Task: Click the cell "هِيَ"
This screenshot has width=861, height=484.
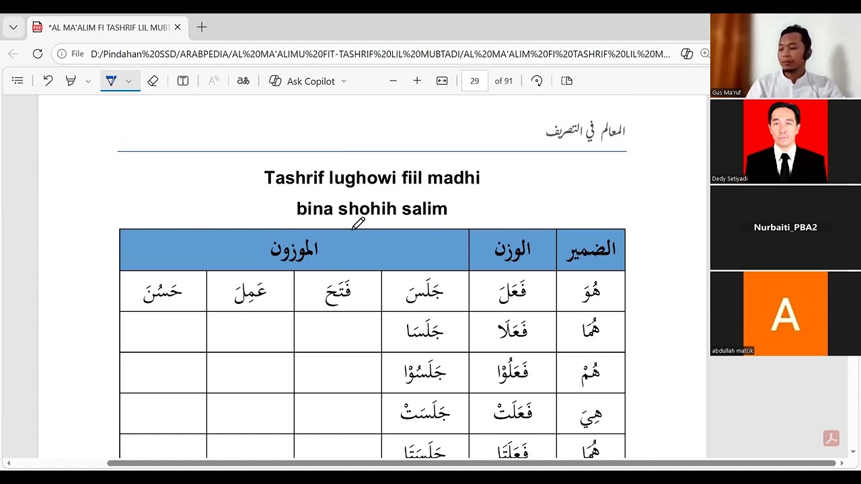Action: click(591, 413)
